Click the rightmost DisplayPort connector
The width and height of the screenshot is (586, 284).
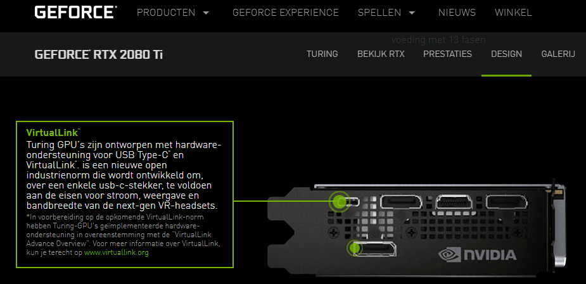(506, 202)
